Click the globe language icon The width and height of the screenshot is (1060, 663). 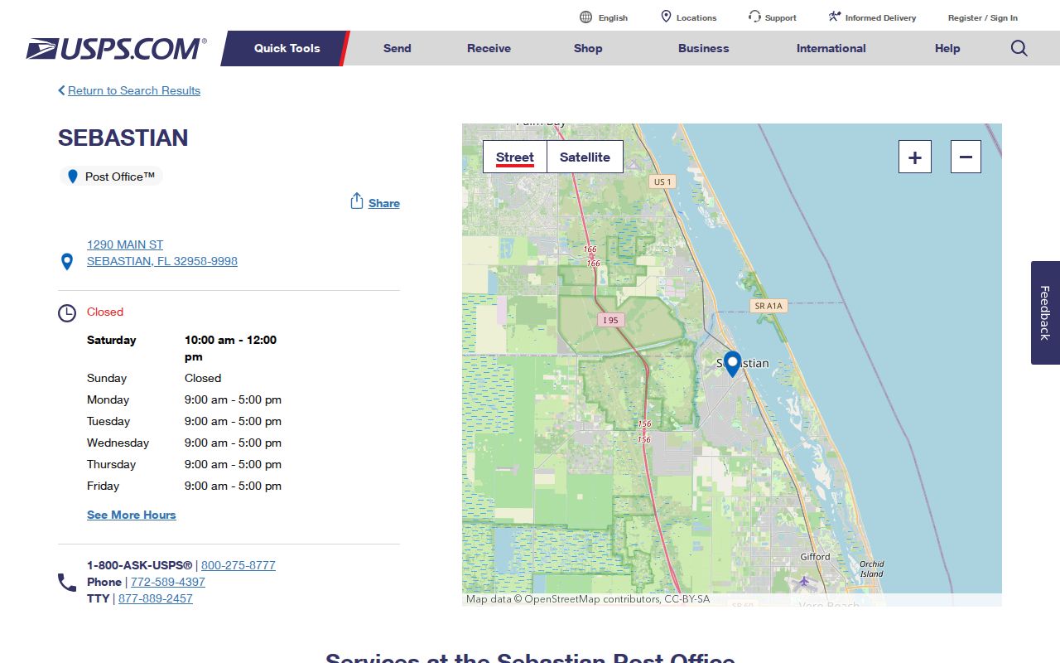click(x=585, y=17)
